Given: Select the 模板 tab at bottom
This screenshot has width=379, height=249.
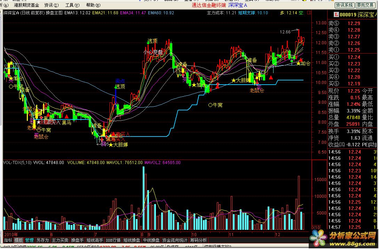Looking at the screenshot, I should (18, 240).
